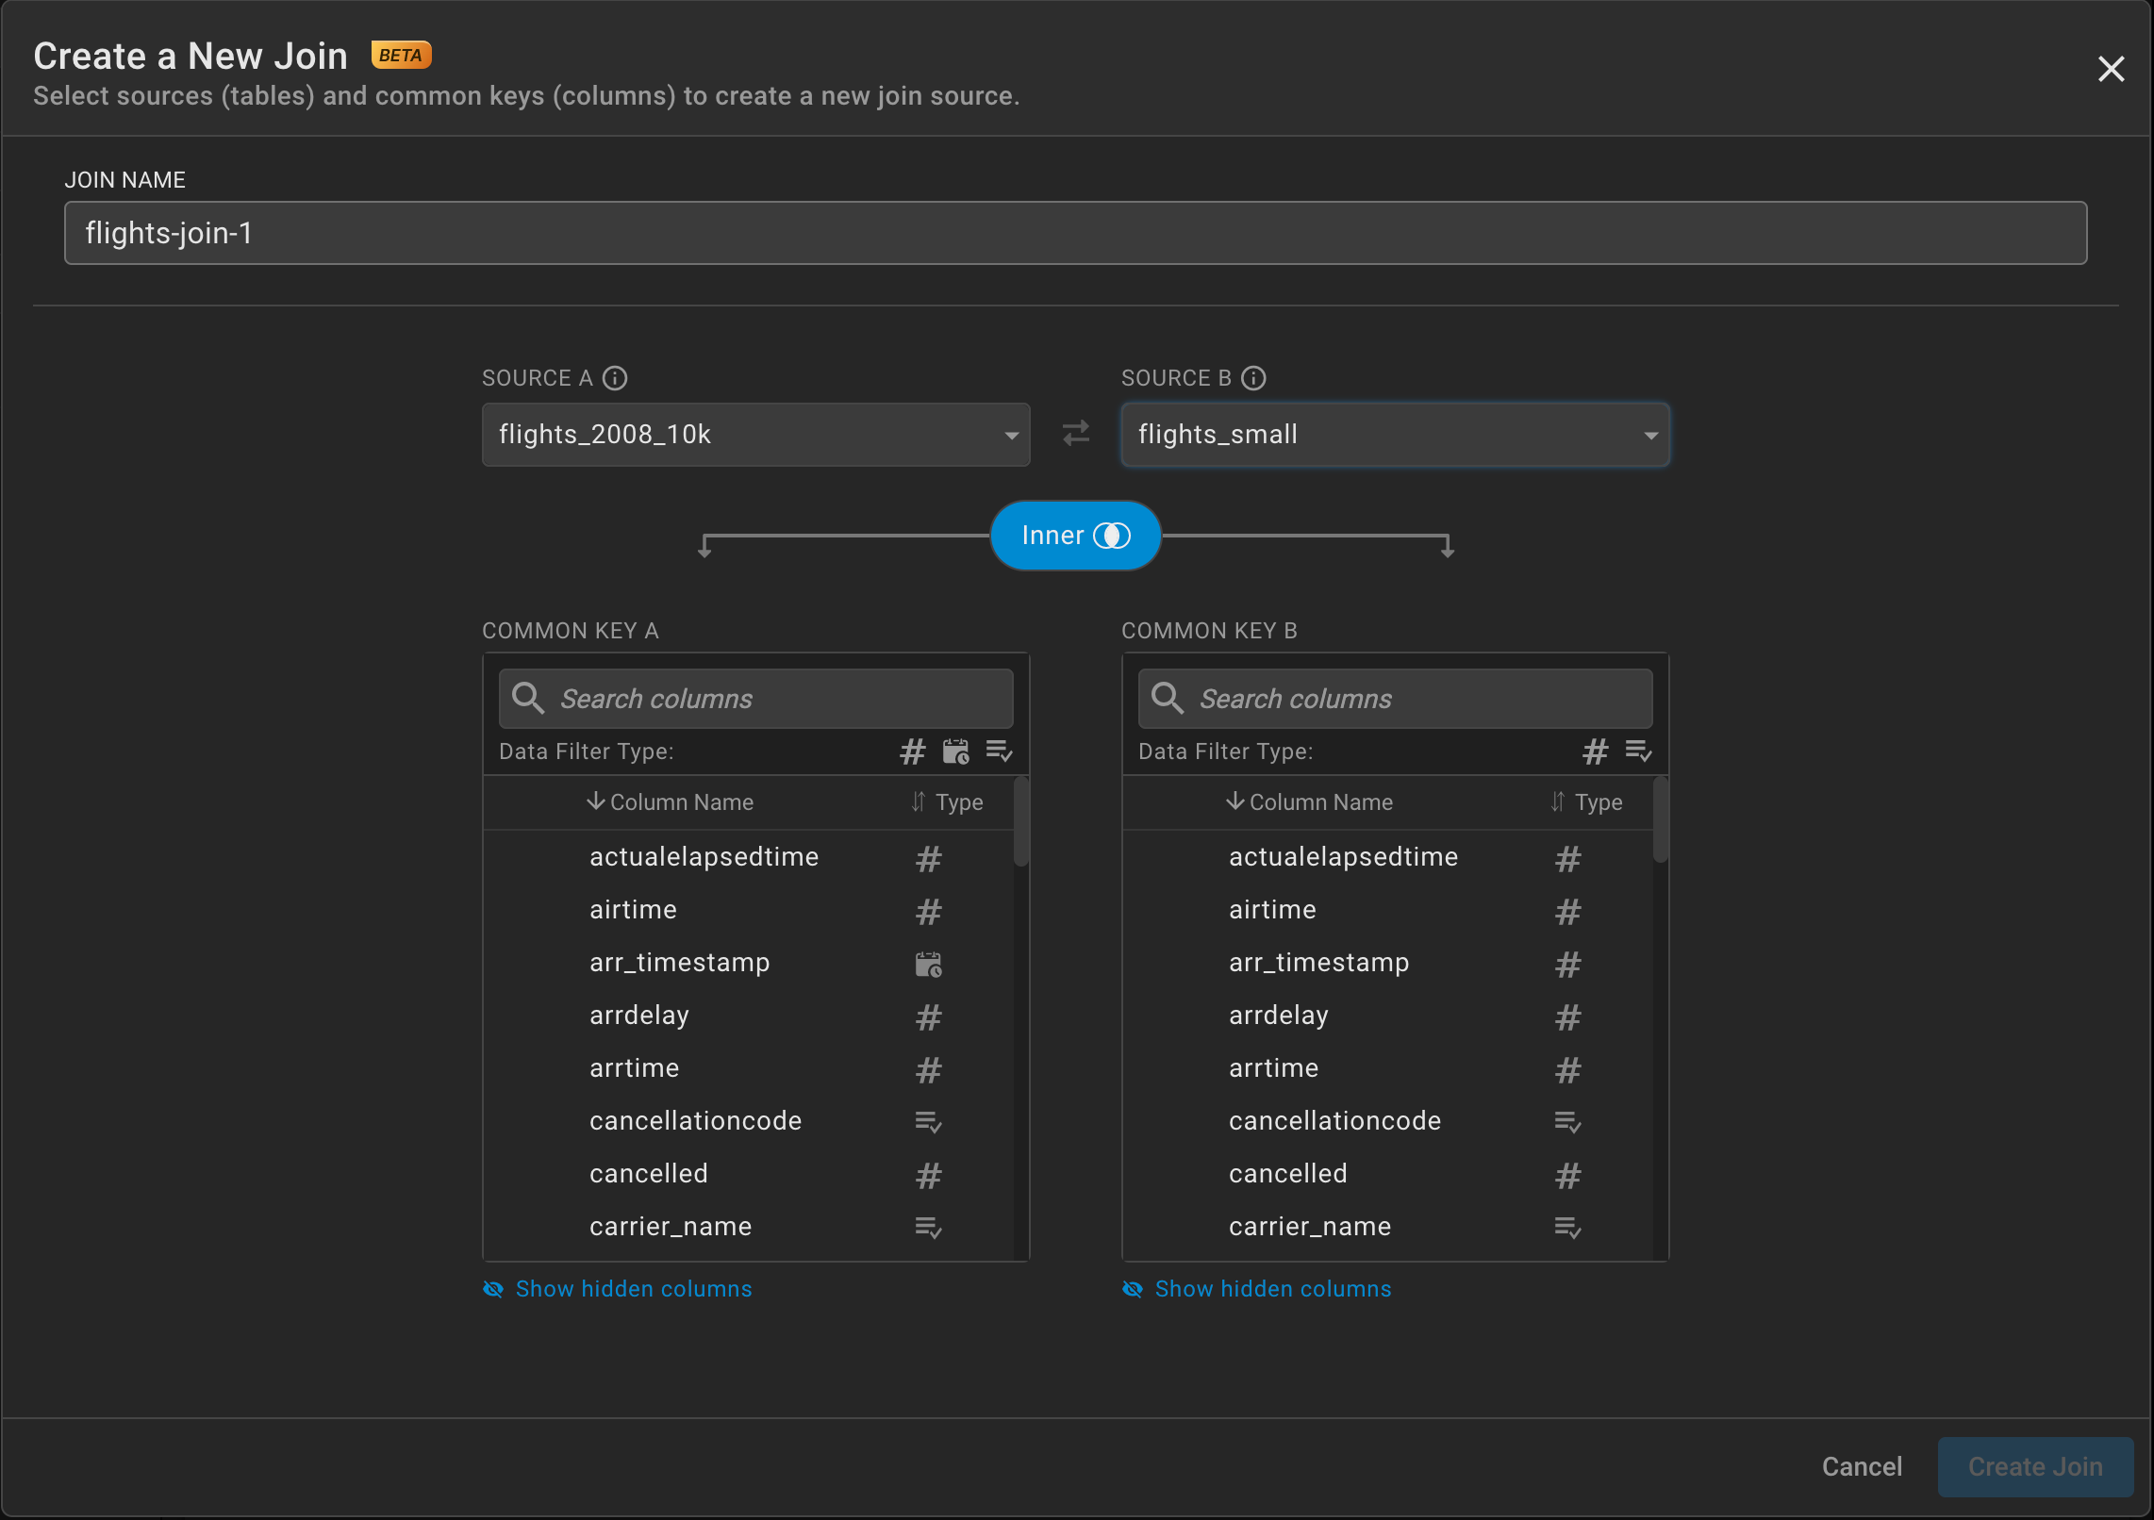Click Source A info icon
The image size is (2154, 1520).
coord(615,378)
